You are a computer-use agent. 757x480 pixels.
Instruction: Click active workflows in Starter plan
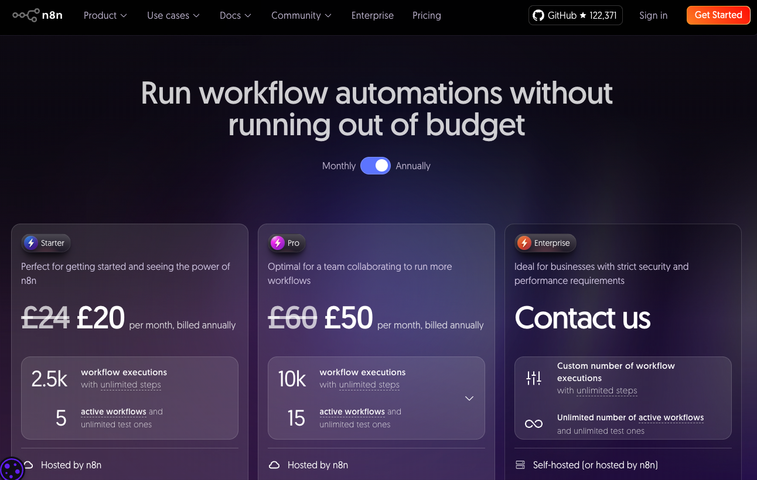(x=114, y=412)
